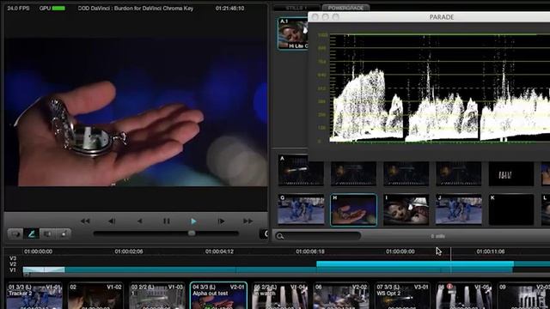Select clip 04 Alpha out test
The image size is (550, 309).
(x=218, y=295)
